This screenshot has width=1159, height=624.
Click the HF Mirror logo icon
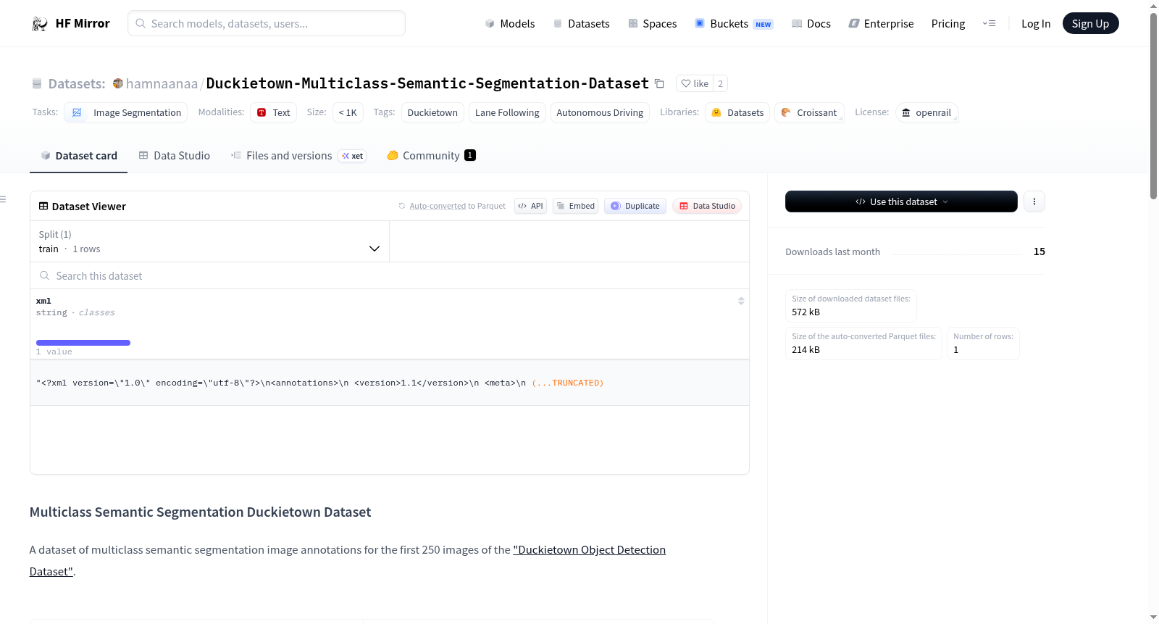tap(40, 24)
